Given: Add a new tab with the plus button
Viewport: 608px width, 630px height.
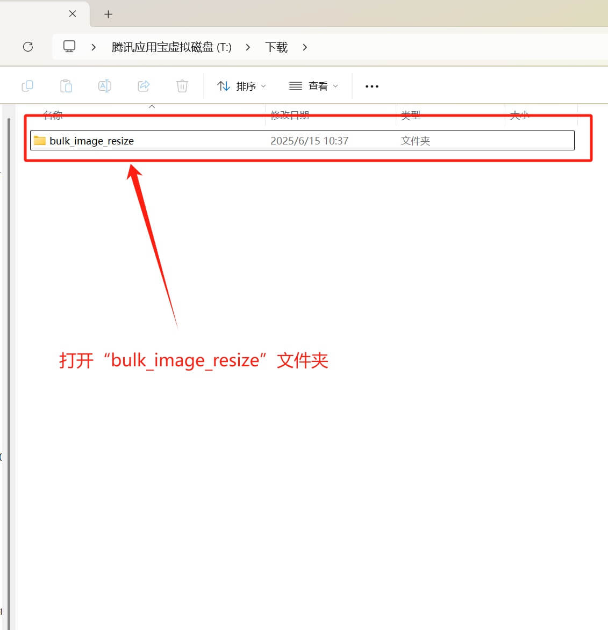Looking at the screenshot, I should (x=108, y=15).
